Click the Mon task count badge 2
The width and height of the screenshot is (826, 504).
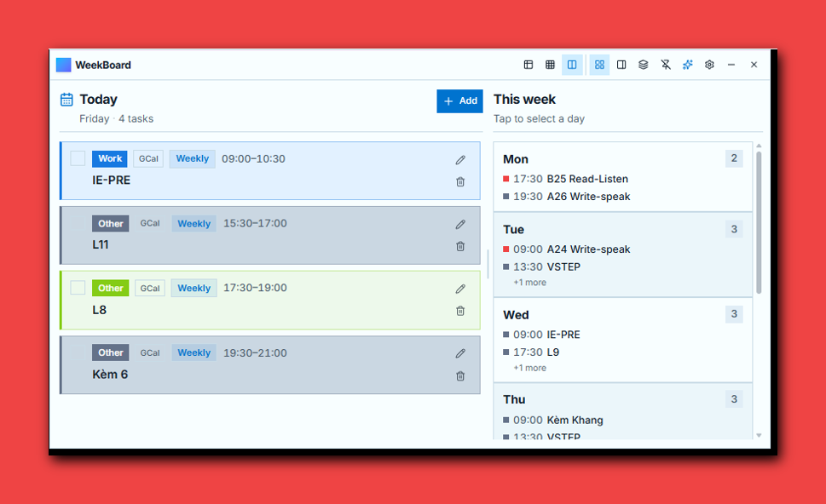734,158
